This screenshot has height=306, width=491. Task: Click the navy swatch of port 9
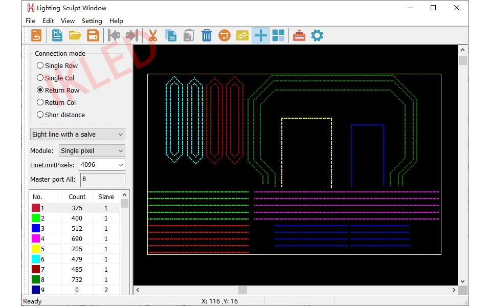(x=36, y=290)
